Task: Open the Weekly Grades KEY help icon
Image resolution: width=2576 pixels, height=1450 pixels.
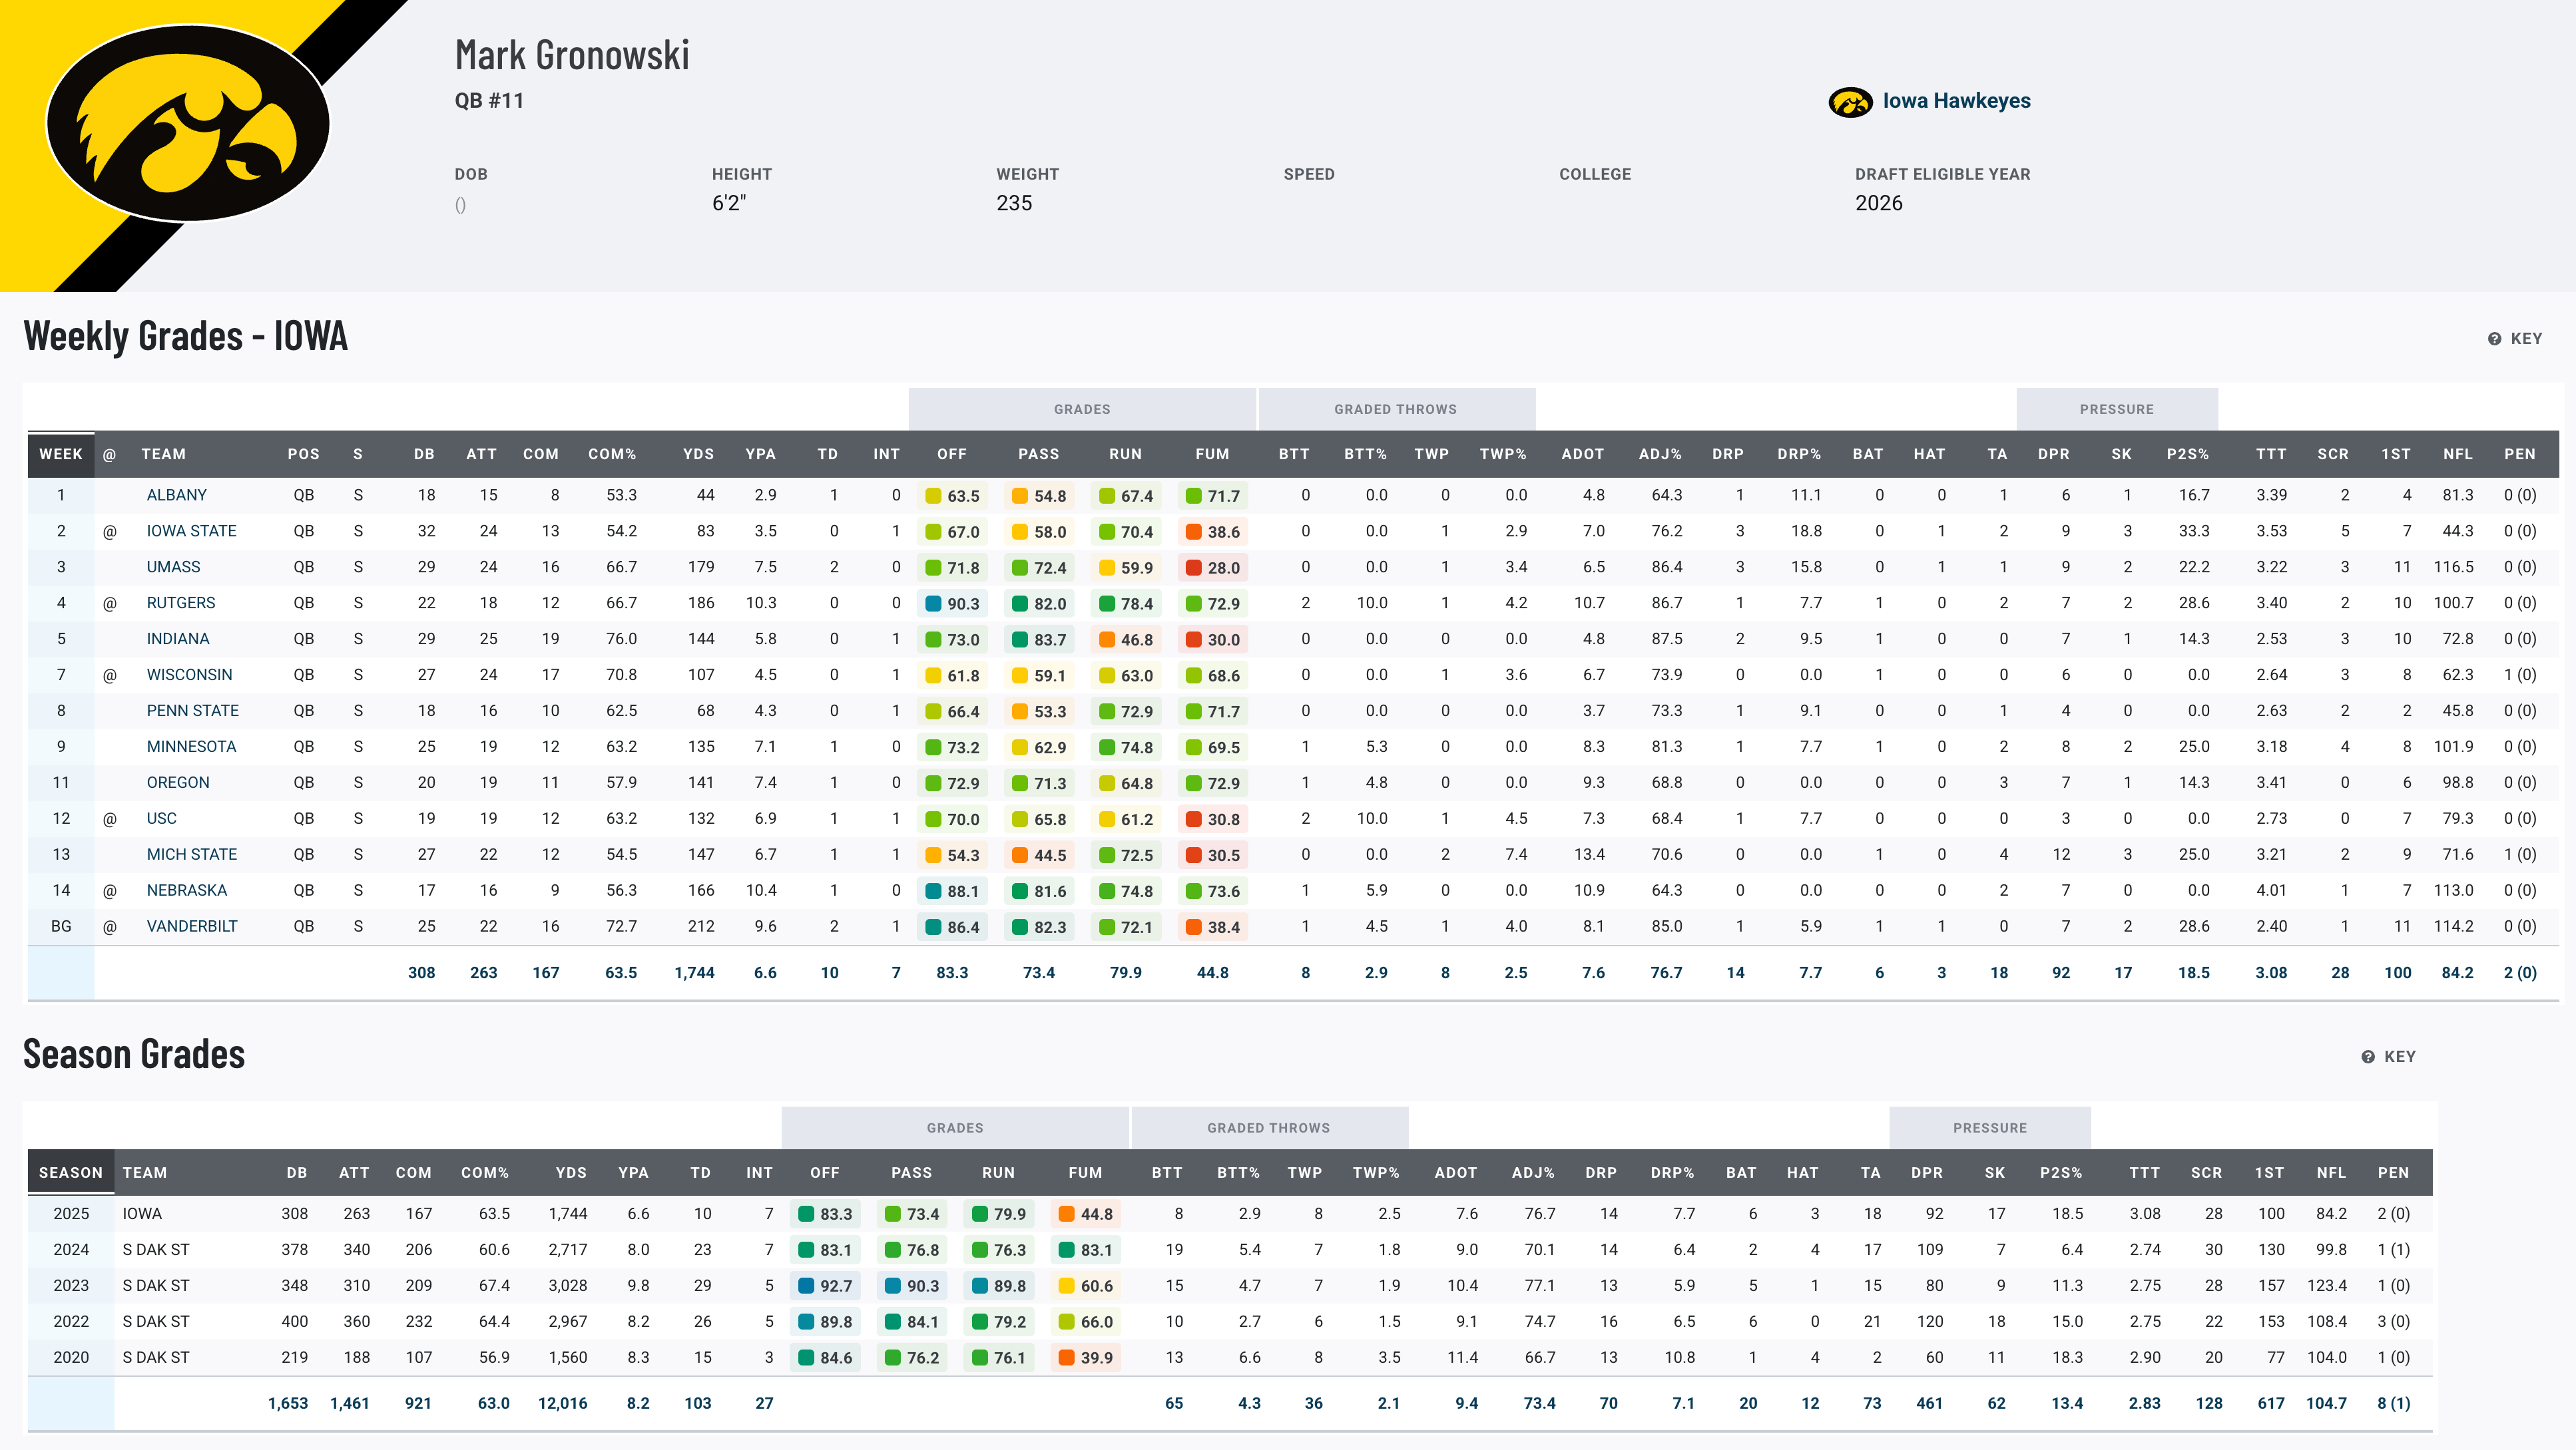Action: tap(2494, 339)
